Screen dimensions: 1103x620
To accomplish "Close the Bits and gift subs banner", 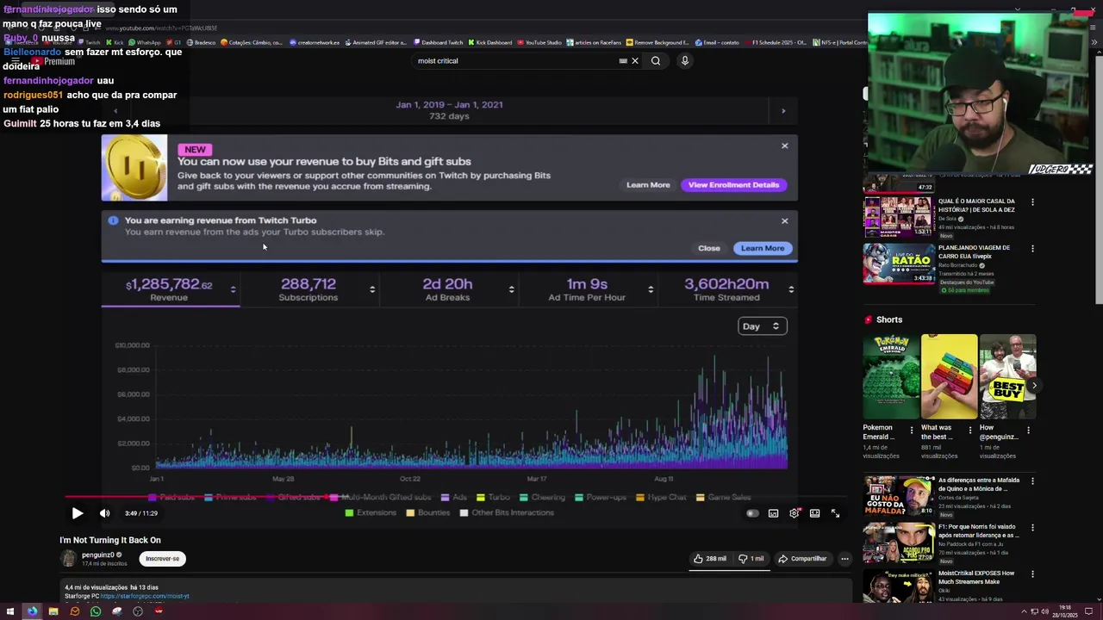I will [785, 146].
